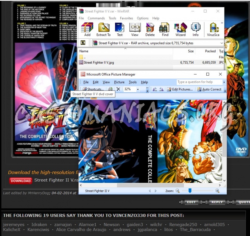250x236 pixels.
Task: Go up one folder level in WinRAR
Action: [x=83, y=43]
